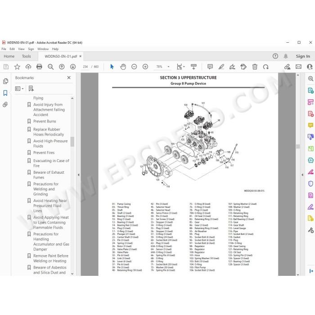Open bookmark Remove Paint Before Welding
Image resolution: width=315 pixels, height=315 pixels.
(50, 258)
